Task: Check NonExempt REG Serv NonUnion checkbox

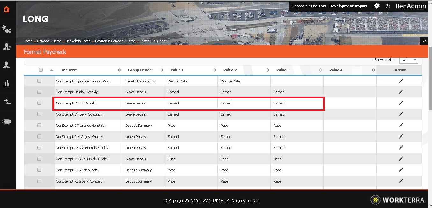Action: [x=39, y=181]
